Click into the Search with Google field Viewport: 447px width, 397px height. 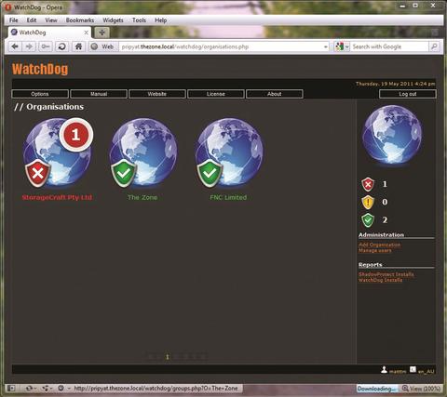click(389, 47)
